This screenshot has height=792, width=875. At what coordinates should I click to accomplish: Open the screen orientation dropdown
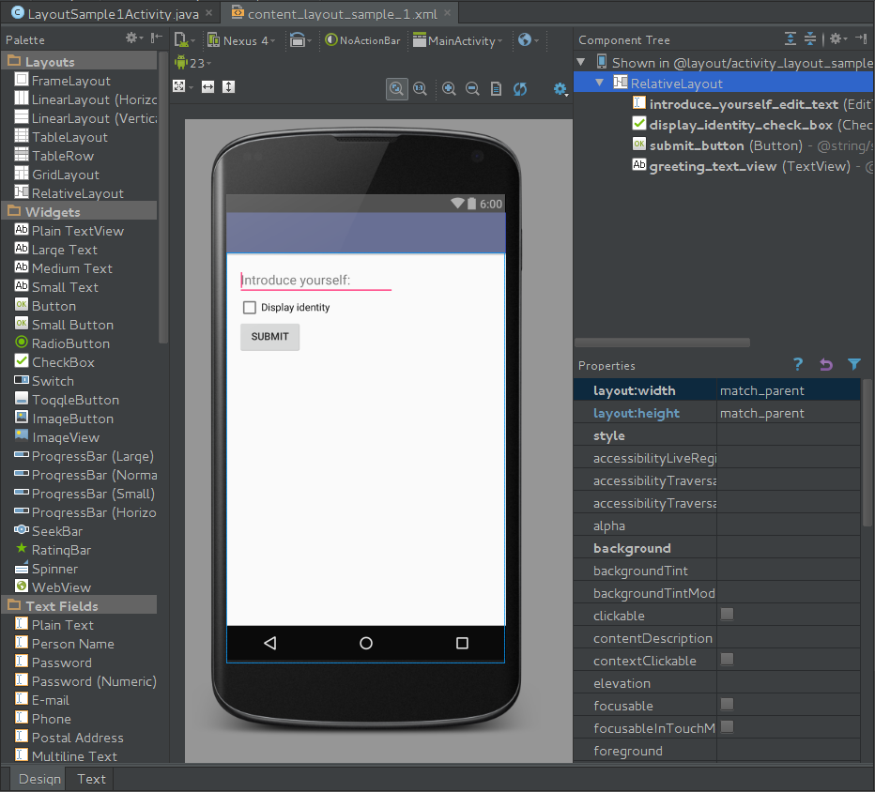point(300,40)
